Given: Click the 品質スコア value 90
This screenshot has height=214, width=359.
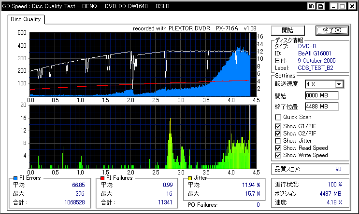Looking at the screenshot, I should coord(338,169).
